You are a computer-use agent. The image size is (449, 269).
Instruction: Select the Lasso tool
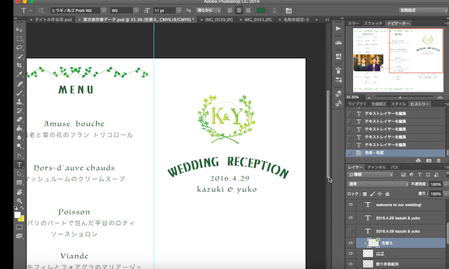(x=19, y=48)
